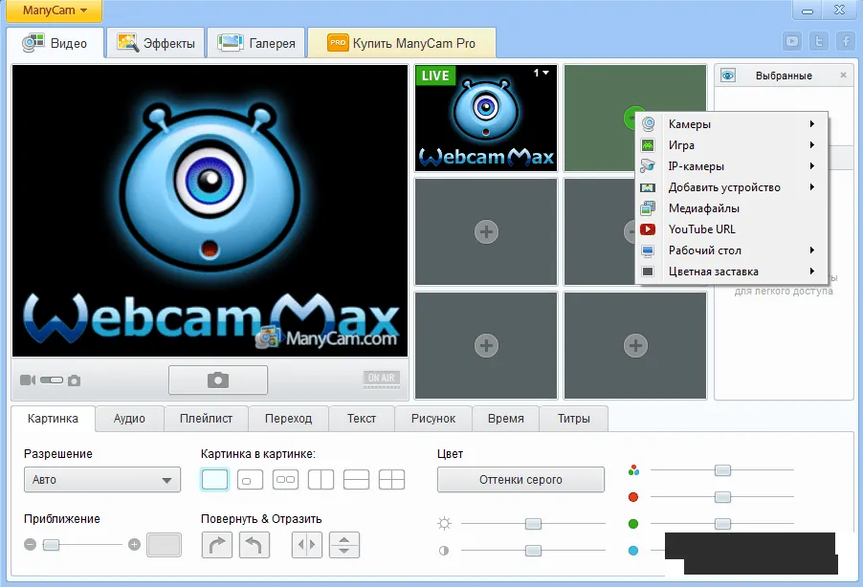
Task: Select two small windows layout
Action: tap(286, 480)
